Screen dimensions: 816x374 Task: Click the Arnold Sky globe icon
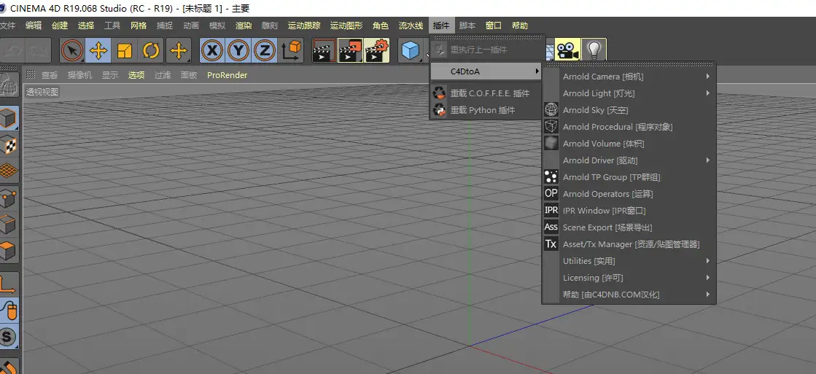pos(551,110)
